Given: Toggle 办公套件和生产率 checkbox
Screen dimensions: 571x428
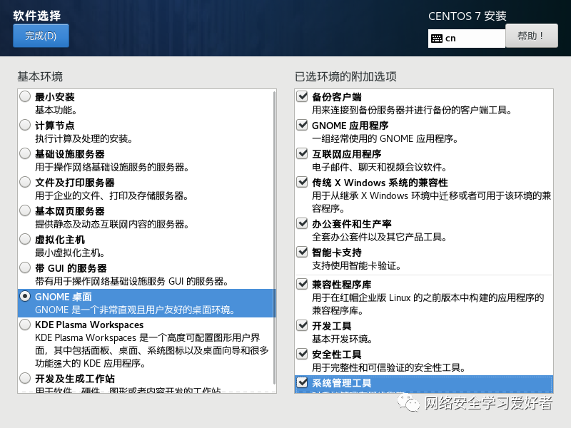Looking at the screenshot, I should pyautogui.click(x=302, y=223).
